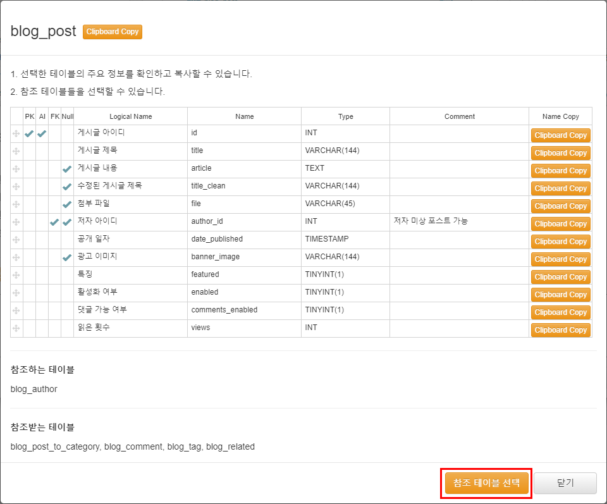
Task: Click the drag icon for the comments_enabled row
Action: coord(16,311)
